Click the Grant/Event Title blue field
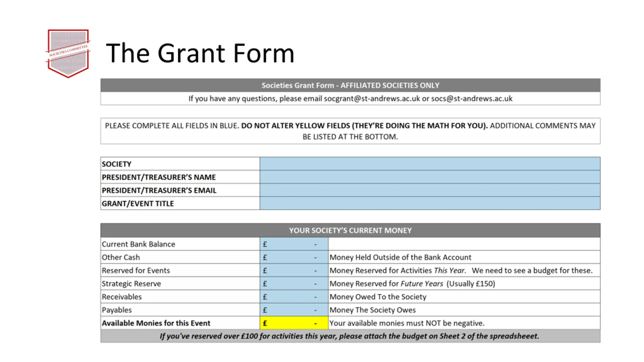This screenshot has height=362, width=644. click(430, 203)
